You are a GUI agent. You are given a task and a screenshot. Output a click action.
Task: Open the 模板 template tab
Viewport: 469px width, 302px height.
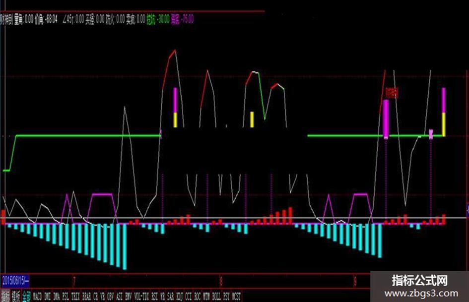pyautogui.click(x=16, y=297)
